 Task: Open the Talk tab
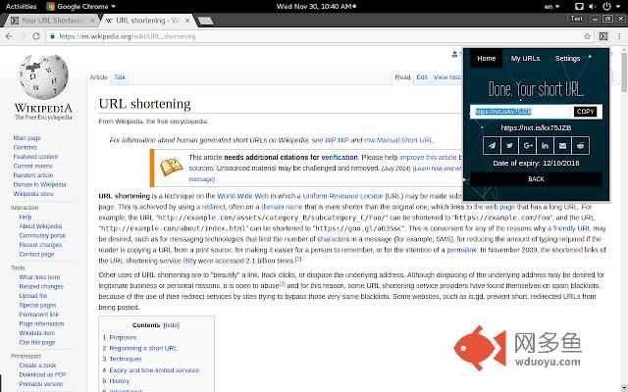pos(120,77)
